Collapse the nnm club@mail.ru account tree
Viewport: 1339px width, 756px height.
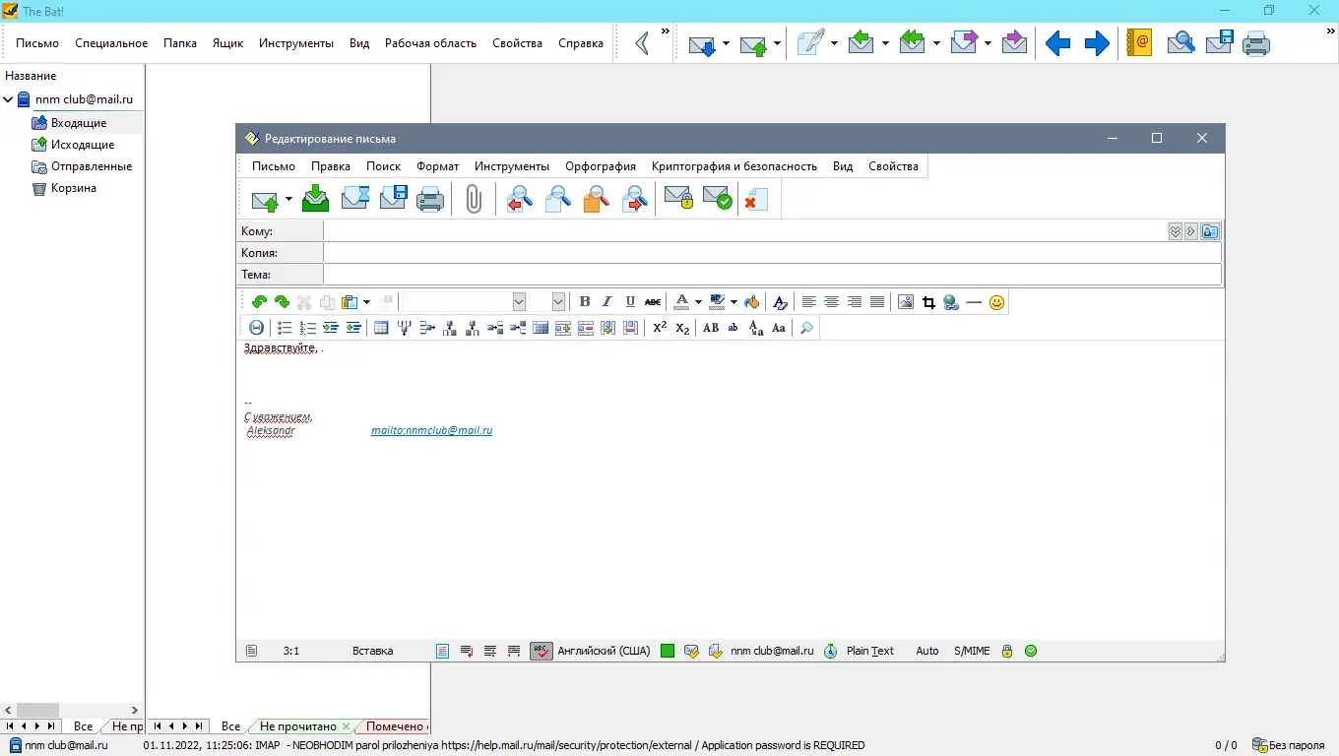point(8,99)
